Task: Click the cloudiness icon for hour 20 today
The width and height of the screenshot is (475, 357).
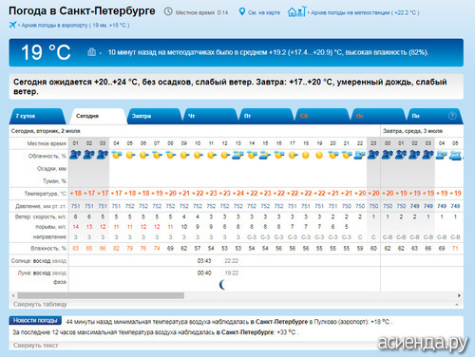Action: tap(332, 155)
